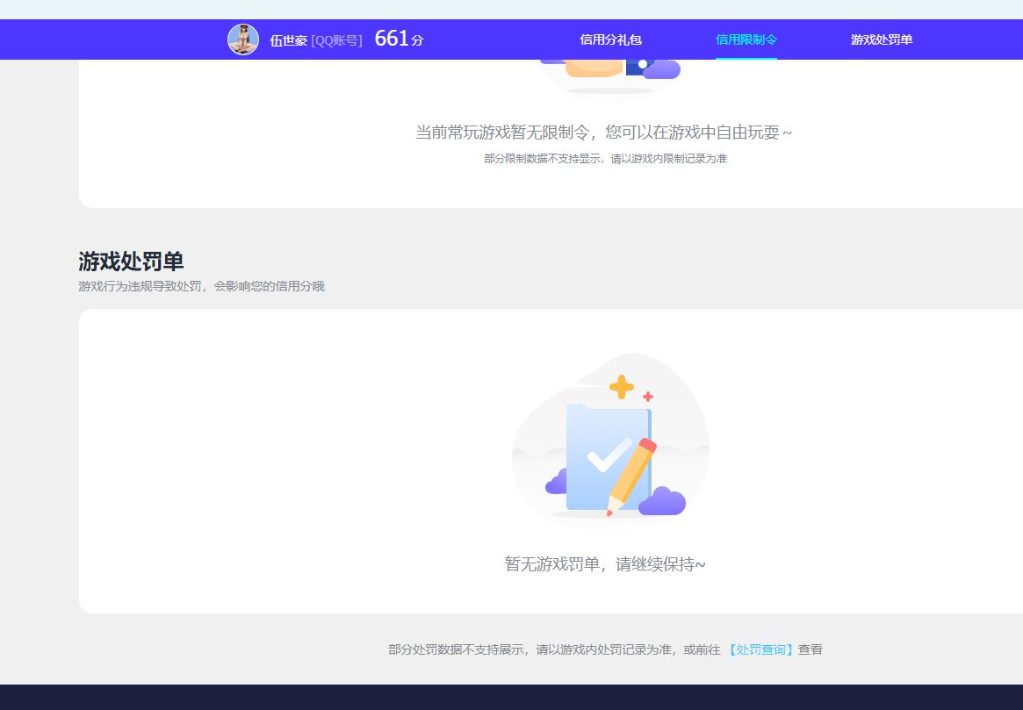Viewport: 1023px width, 710px height.
Task: Open the 游戏处罚单 tab
Action: pos(881,39)
